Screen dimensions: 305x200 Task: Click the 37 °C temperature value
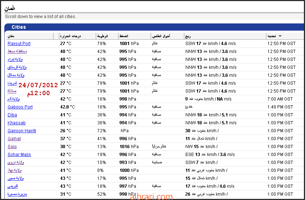[66, 139]
